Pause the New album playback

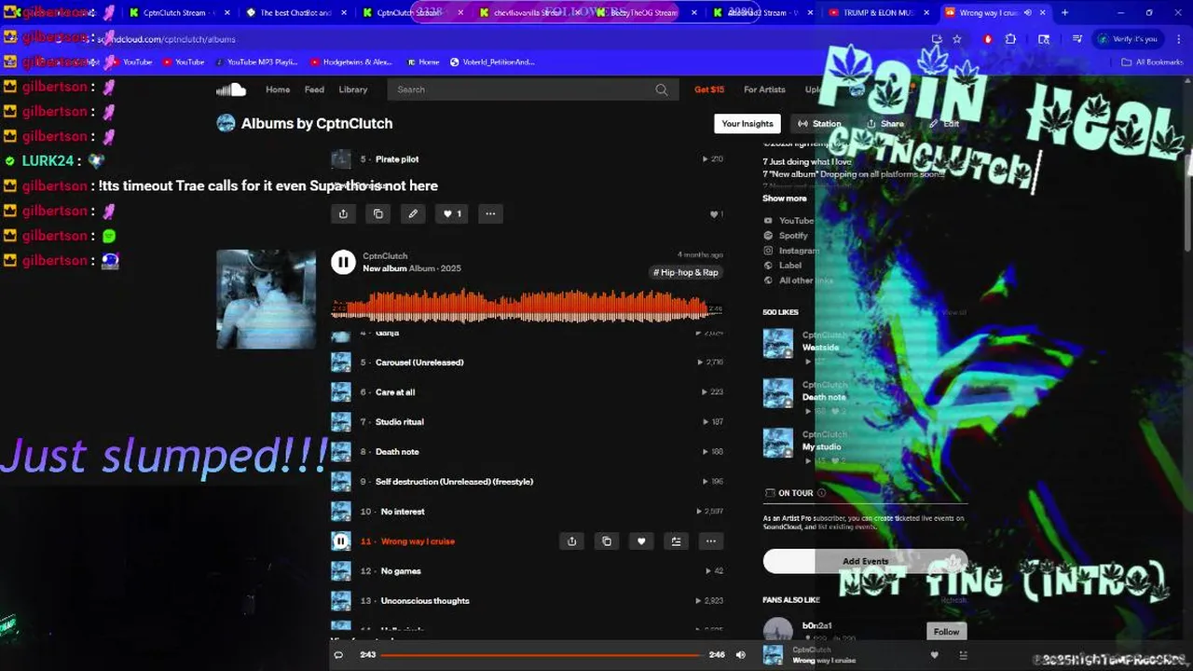click(343, 263)
